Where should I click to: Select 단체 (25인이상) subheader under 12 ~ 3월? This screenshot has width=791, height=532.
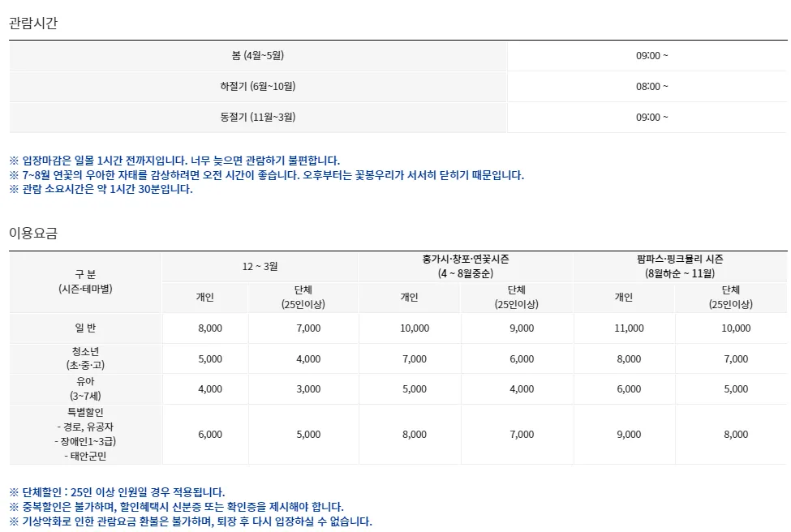tap(303, 297)
